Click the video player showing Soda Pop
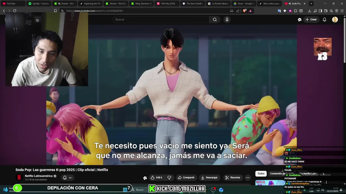The width and height of the screenshot is (346, 194). pyautogui.click(x=171, y=95)
